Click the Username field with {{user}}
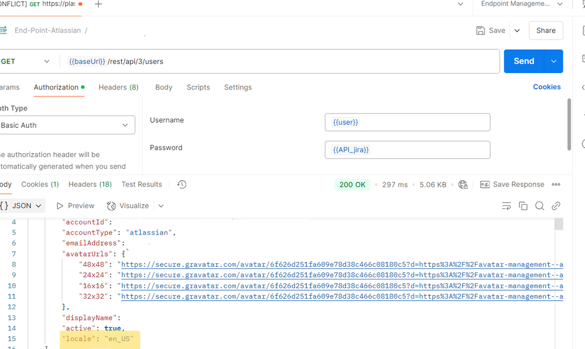The width and height of the screenshot is (585, 349). tap(408, 122)
